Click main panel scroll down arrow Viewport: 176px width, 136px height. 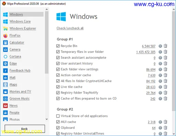(174, 134)
